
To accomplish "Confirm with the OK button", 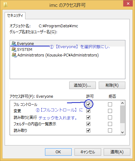I will (58, 152).
